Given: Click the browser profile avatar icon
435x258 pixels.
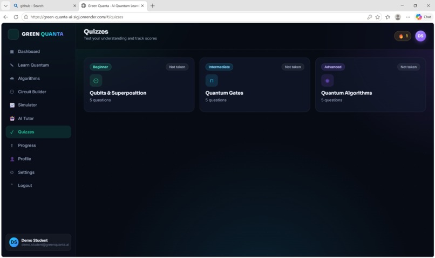Looking at the screenshot, I should pyautogui.click(x=398, y=17).
